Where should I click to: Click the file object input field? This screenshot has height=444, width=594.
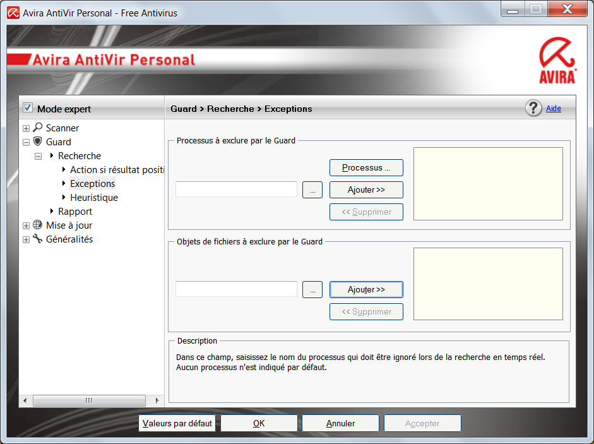point(236,289)
